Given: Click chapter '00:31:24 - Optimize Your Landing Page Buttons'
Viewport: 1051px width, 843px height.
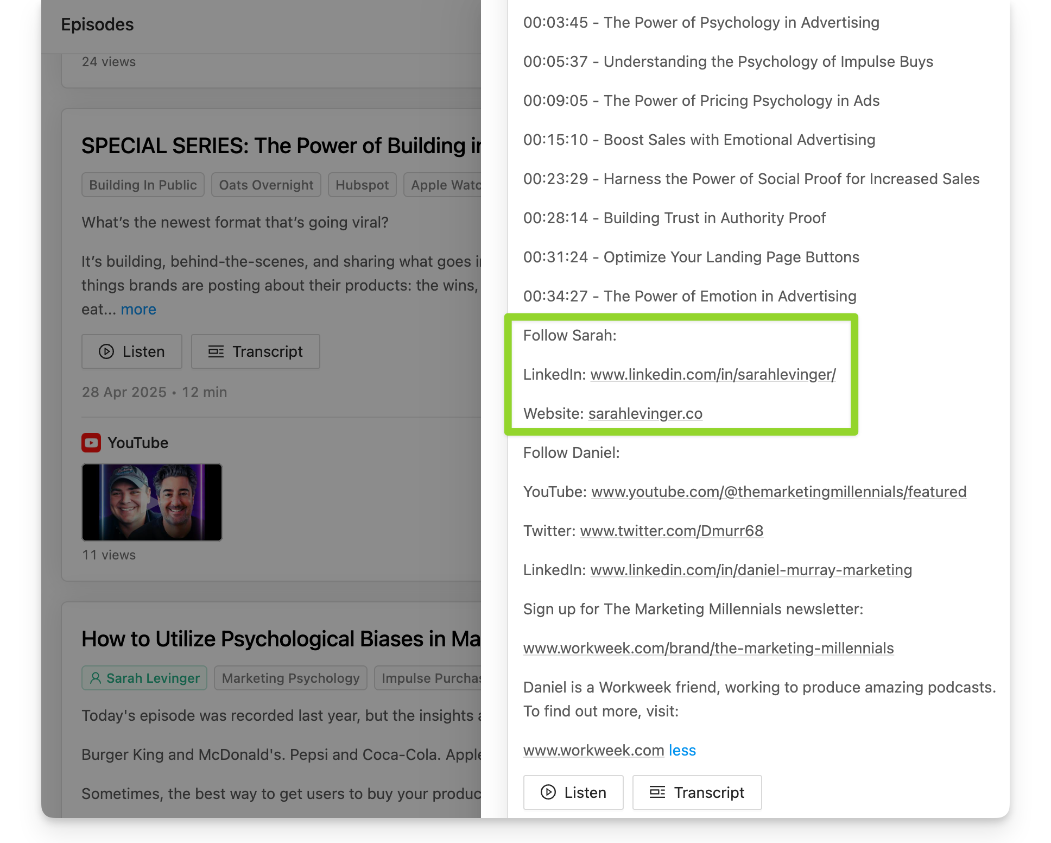Looking at the screenshot, I should pos(692,257).
